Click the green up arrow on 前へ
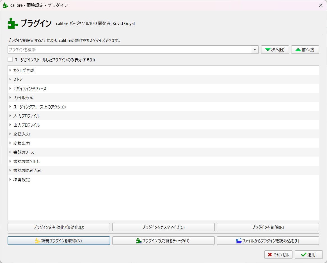This screenshot has width=327, height=263. [x=298, y=50]
